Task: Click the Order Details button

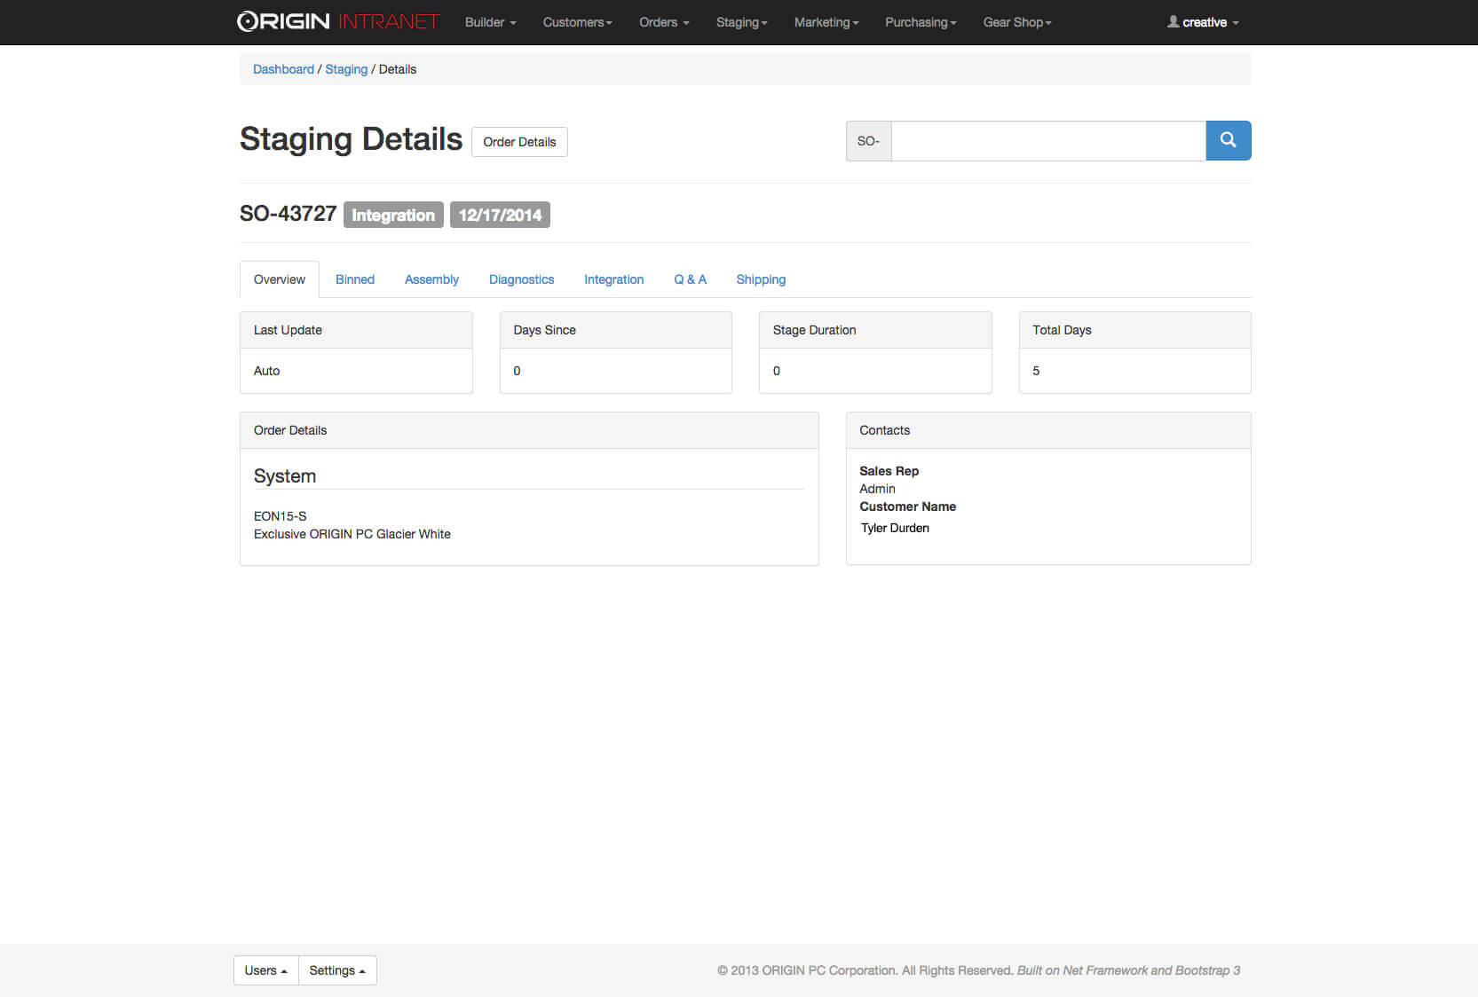Action: 519,142
